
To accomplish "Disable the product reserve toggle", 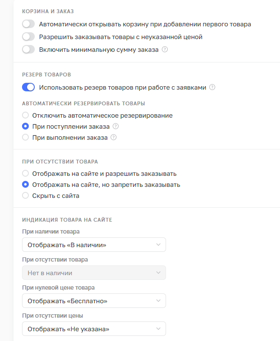I will [x=28, y=87].
